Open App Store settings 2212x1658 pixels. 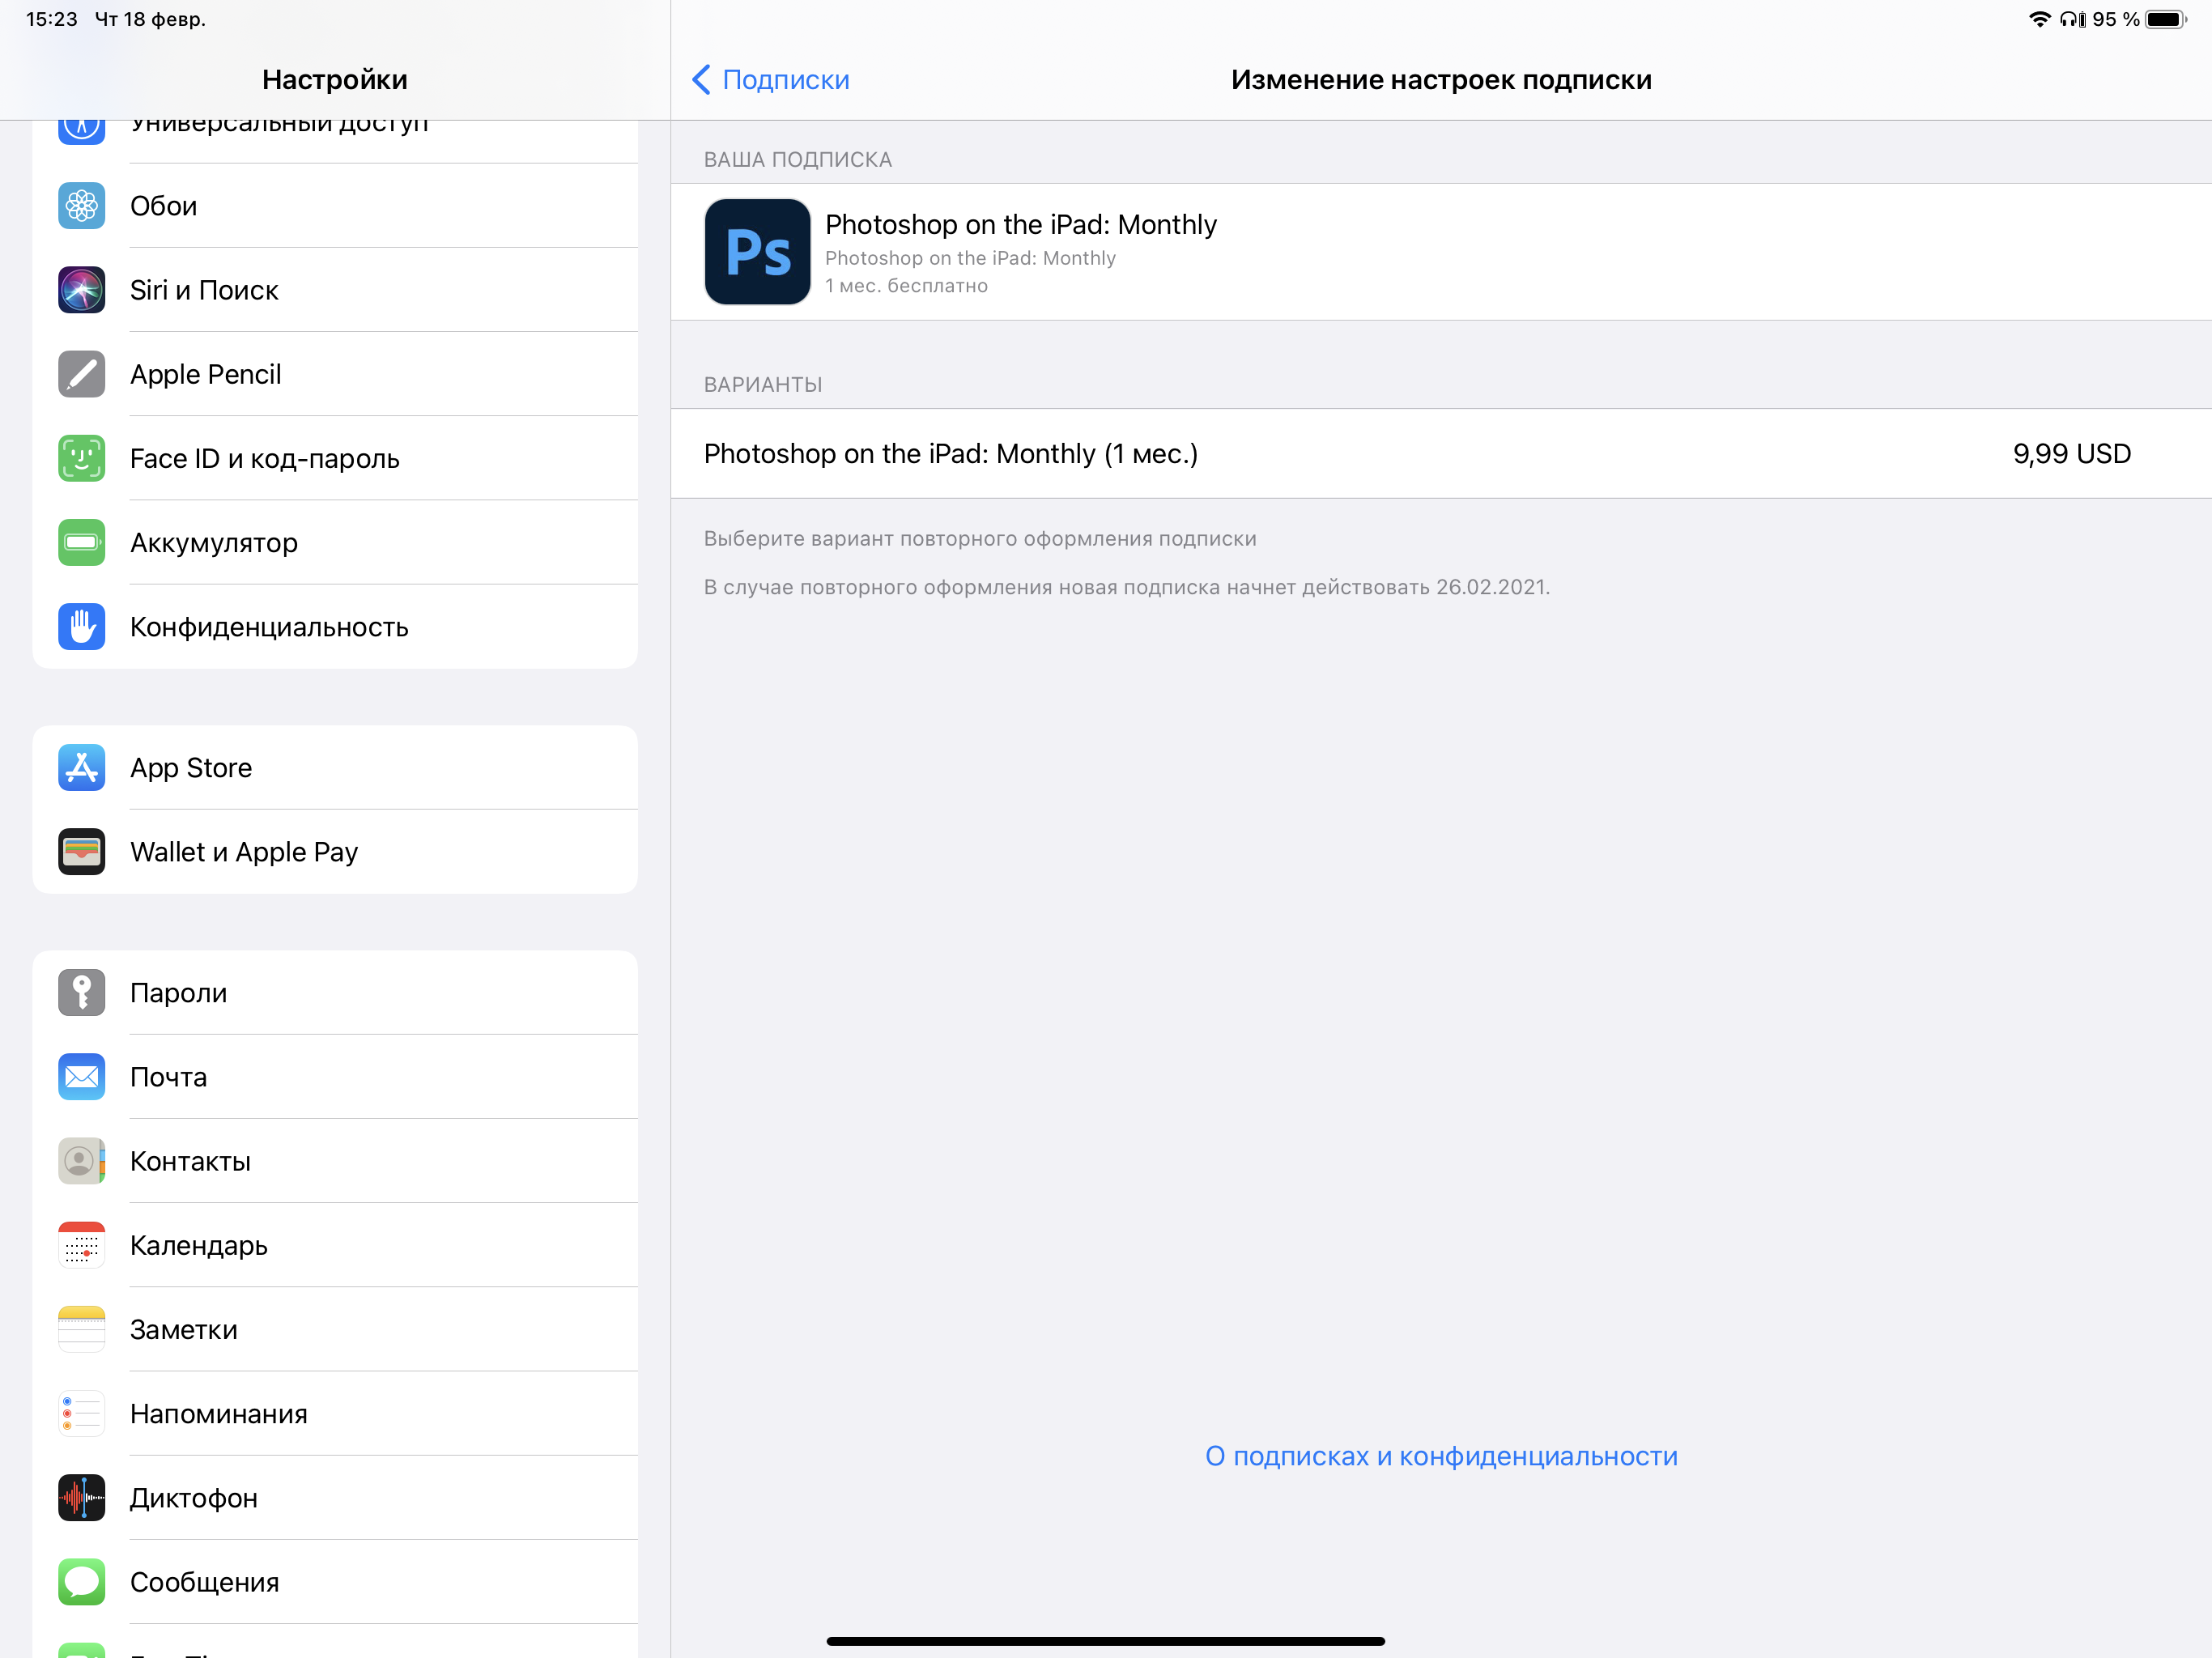335,768
